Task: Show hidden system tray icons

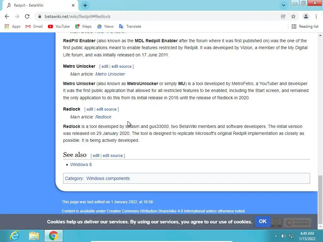Action: point(276,236)
